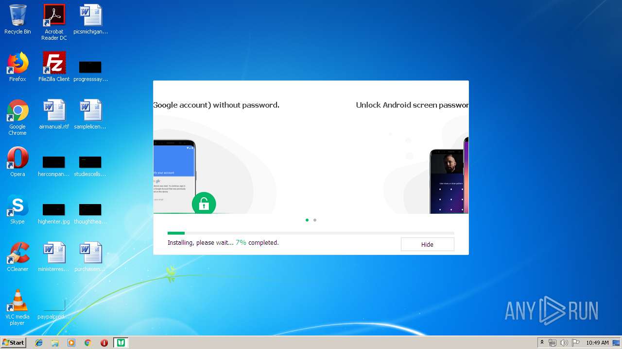Launch Google Chrome desktop shortcut
This screenshot has width=622, height=349.
coord(17,117)
